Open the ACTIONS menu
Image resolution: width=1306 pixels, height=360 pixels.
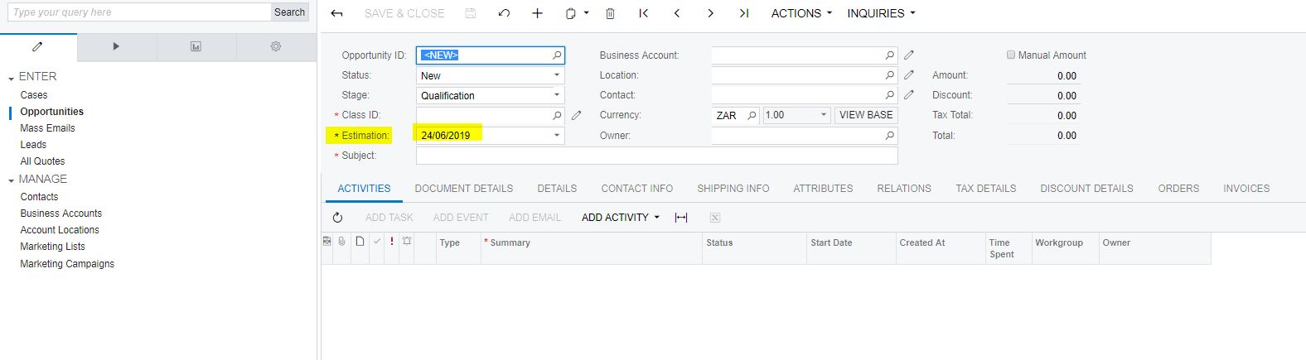pos(801,13)
